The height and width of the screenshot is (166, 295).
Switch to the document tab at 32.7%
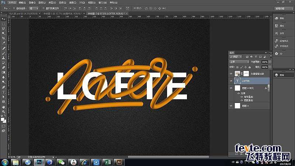click(x=62, y=14)
